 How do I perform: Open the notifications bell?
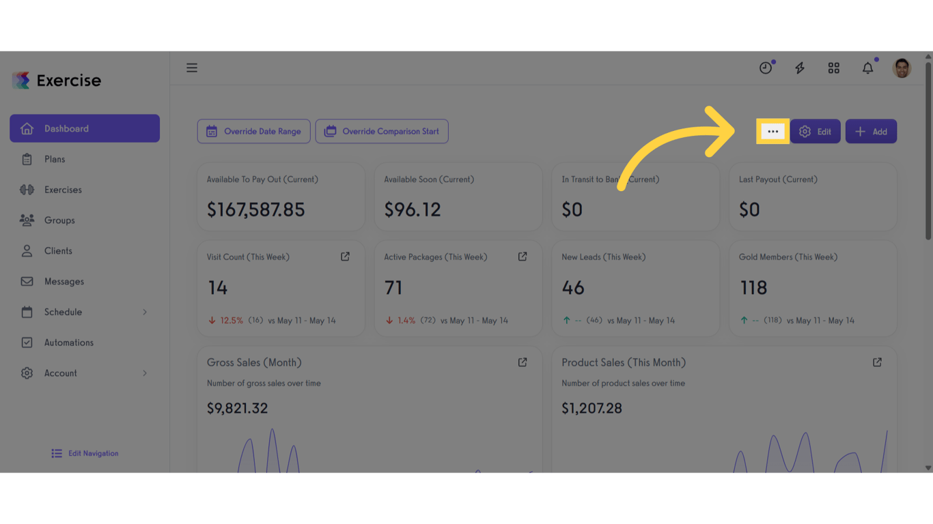867,68
